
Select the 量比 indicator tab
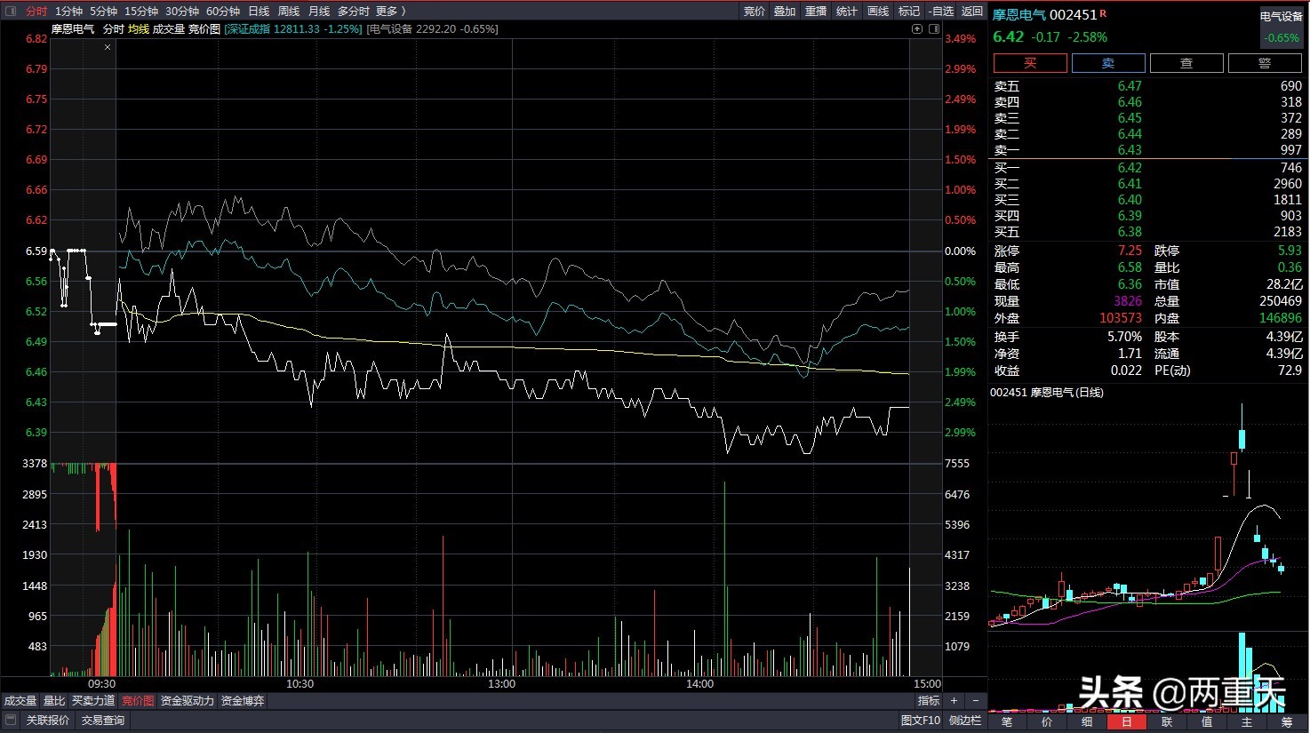click(x=54, y=701)
